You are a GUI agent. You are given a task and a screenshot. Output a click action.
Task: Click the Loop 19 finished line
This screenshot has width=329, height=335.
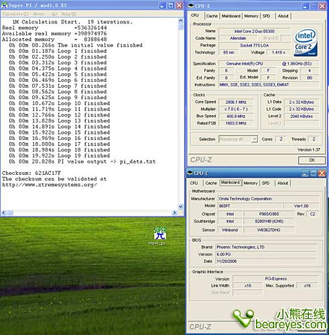pos(60,155)
